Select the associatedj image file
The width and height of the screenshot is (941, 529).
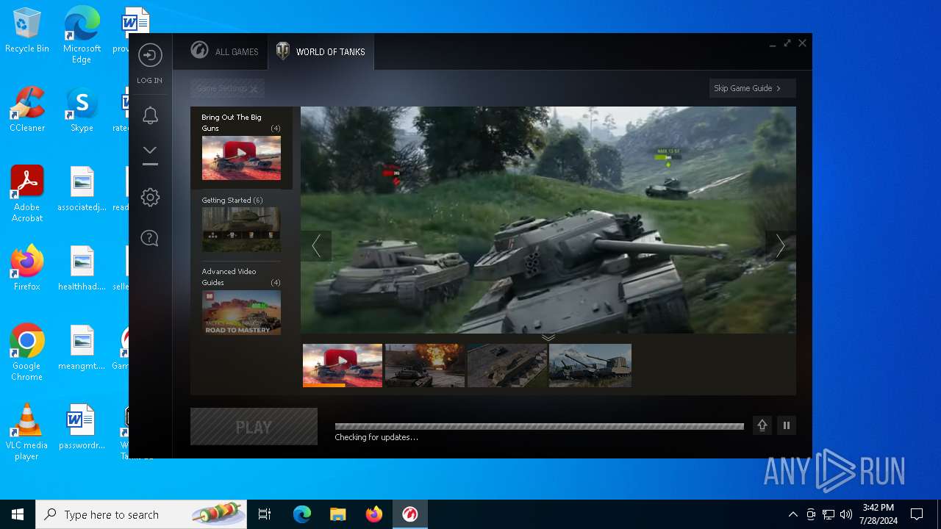click(x=82, y=189)
